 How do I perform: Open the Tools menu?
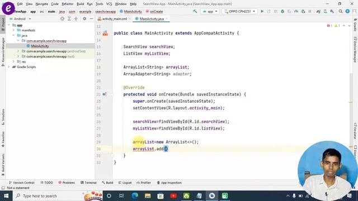tap(99, 4)
